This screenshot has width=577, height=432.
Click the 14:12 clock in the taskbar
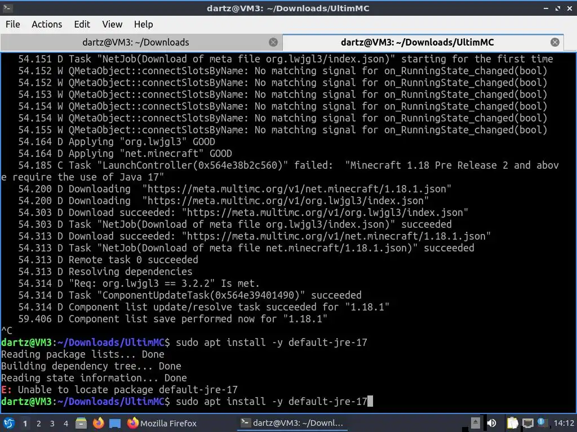(x=563, y=423)
